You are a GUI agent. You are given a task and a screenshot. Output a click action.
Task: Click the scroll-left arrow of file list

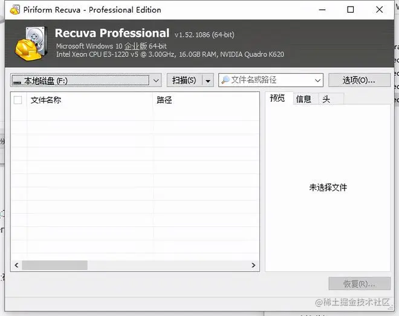click(x=16, y=265)
